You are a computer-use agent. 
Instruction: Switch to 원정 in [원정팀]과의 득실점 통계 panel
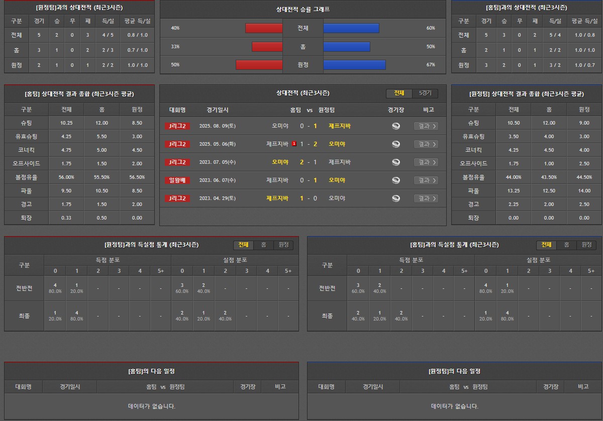283,245
